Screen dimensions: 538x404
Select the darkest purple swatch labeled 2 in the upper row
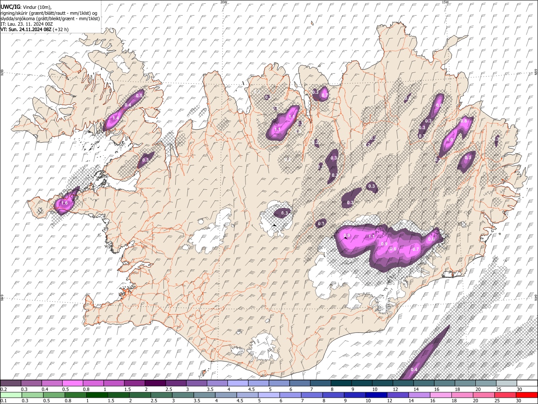pos(155,383)
